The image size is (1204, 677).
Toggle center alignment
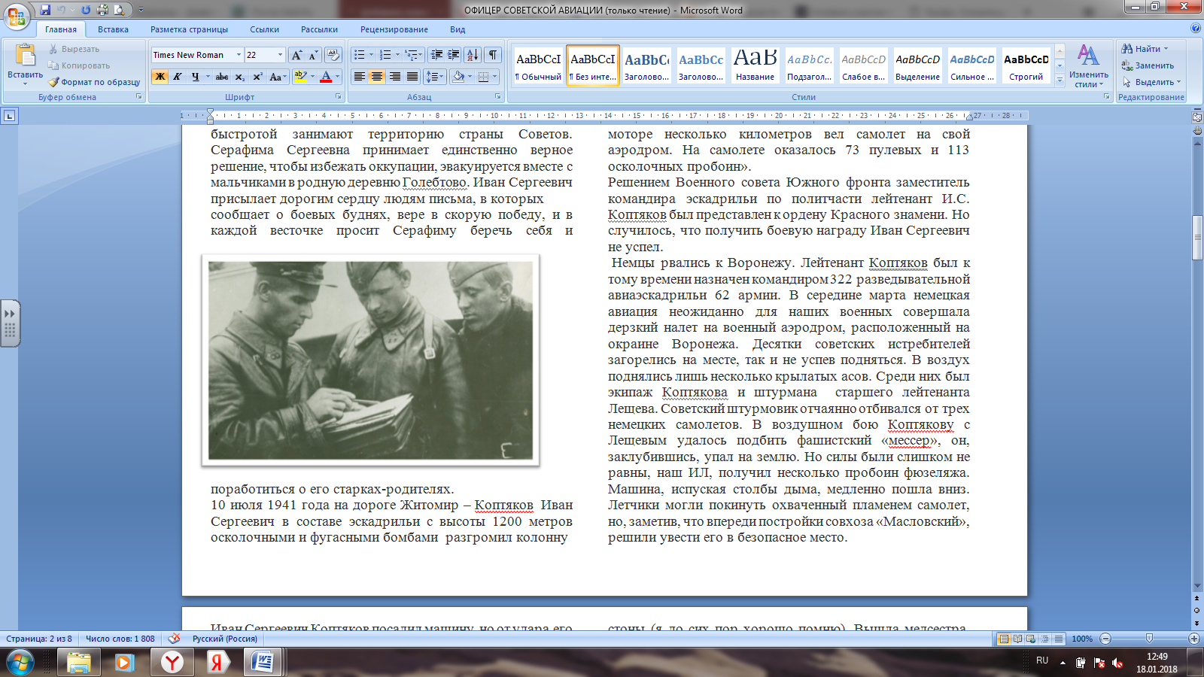coord(377,77)
